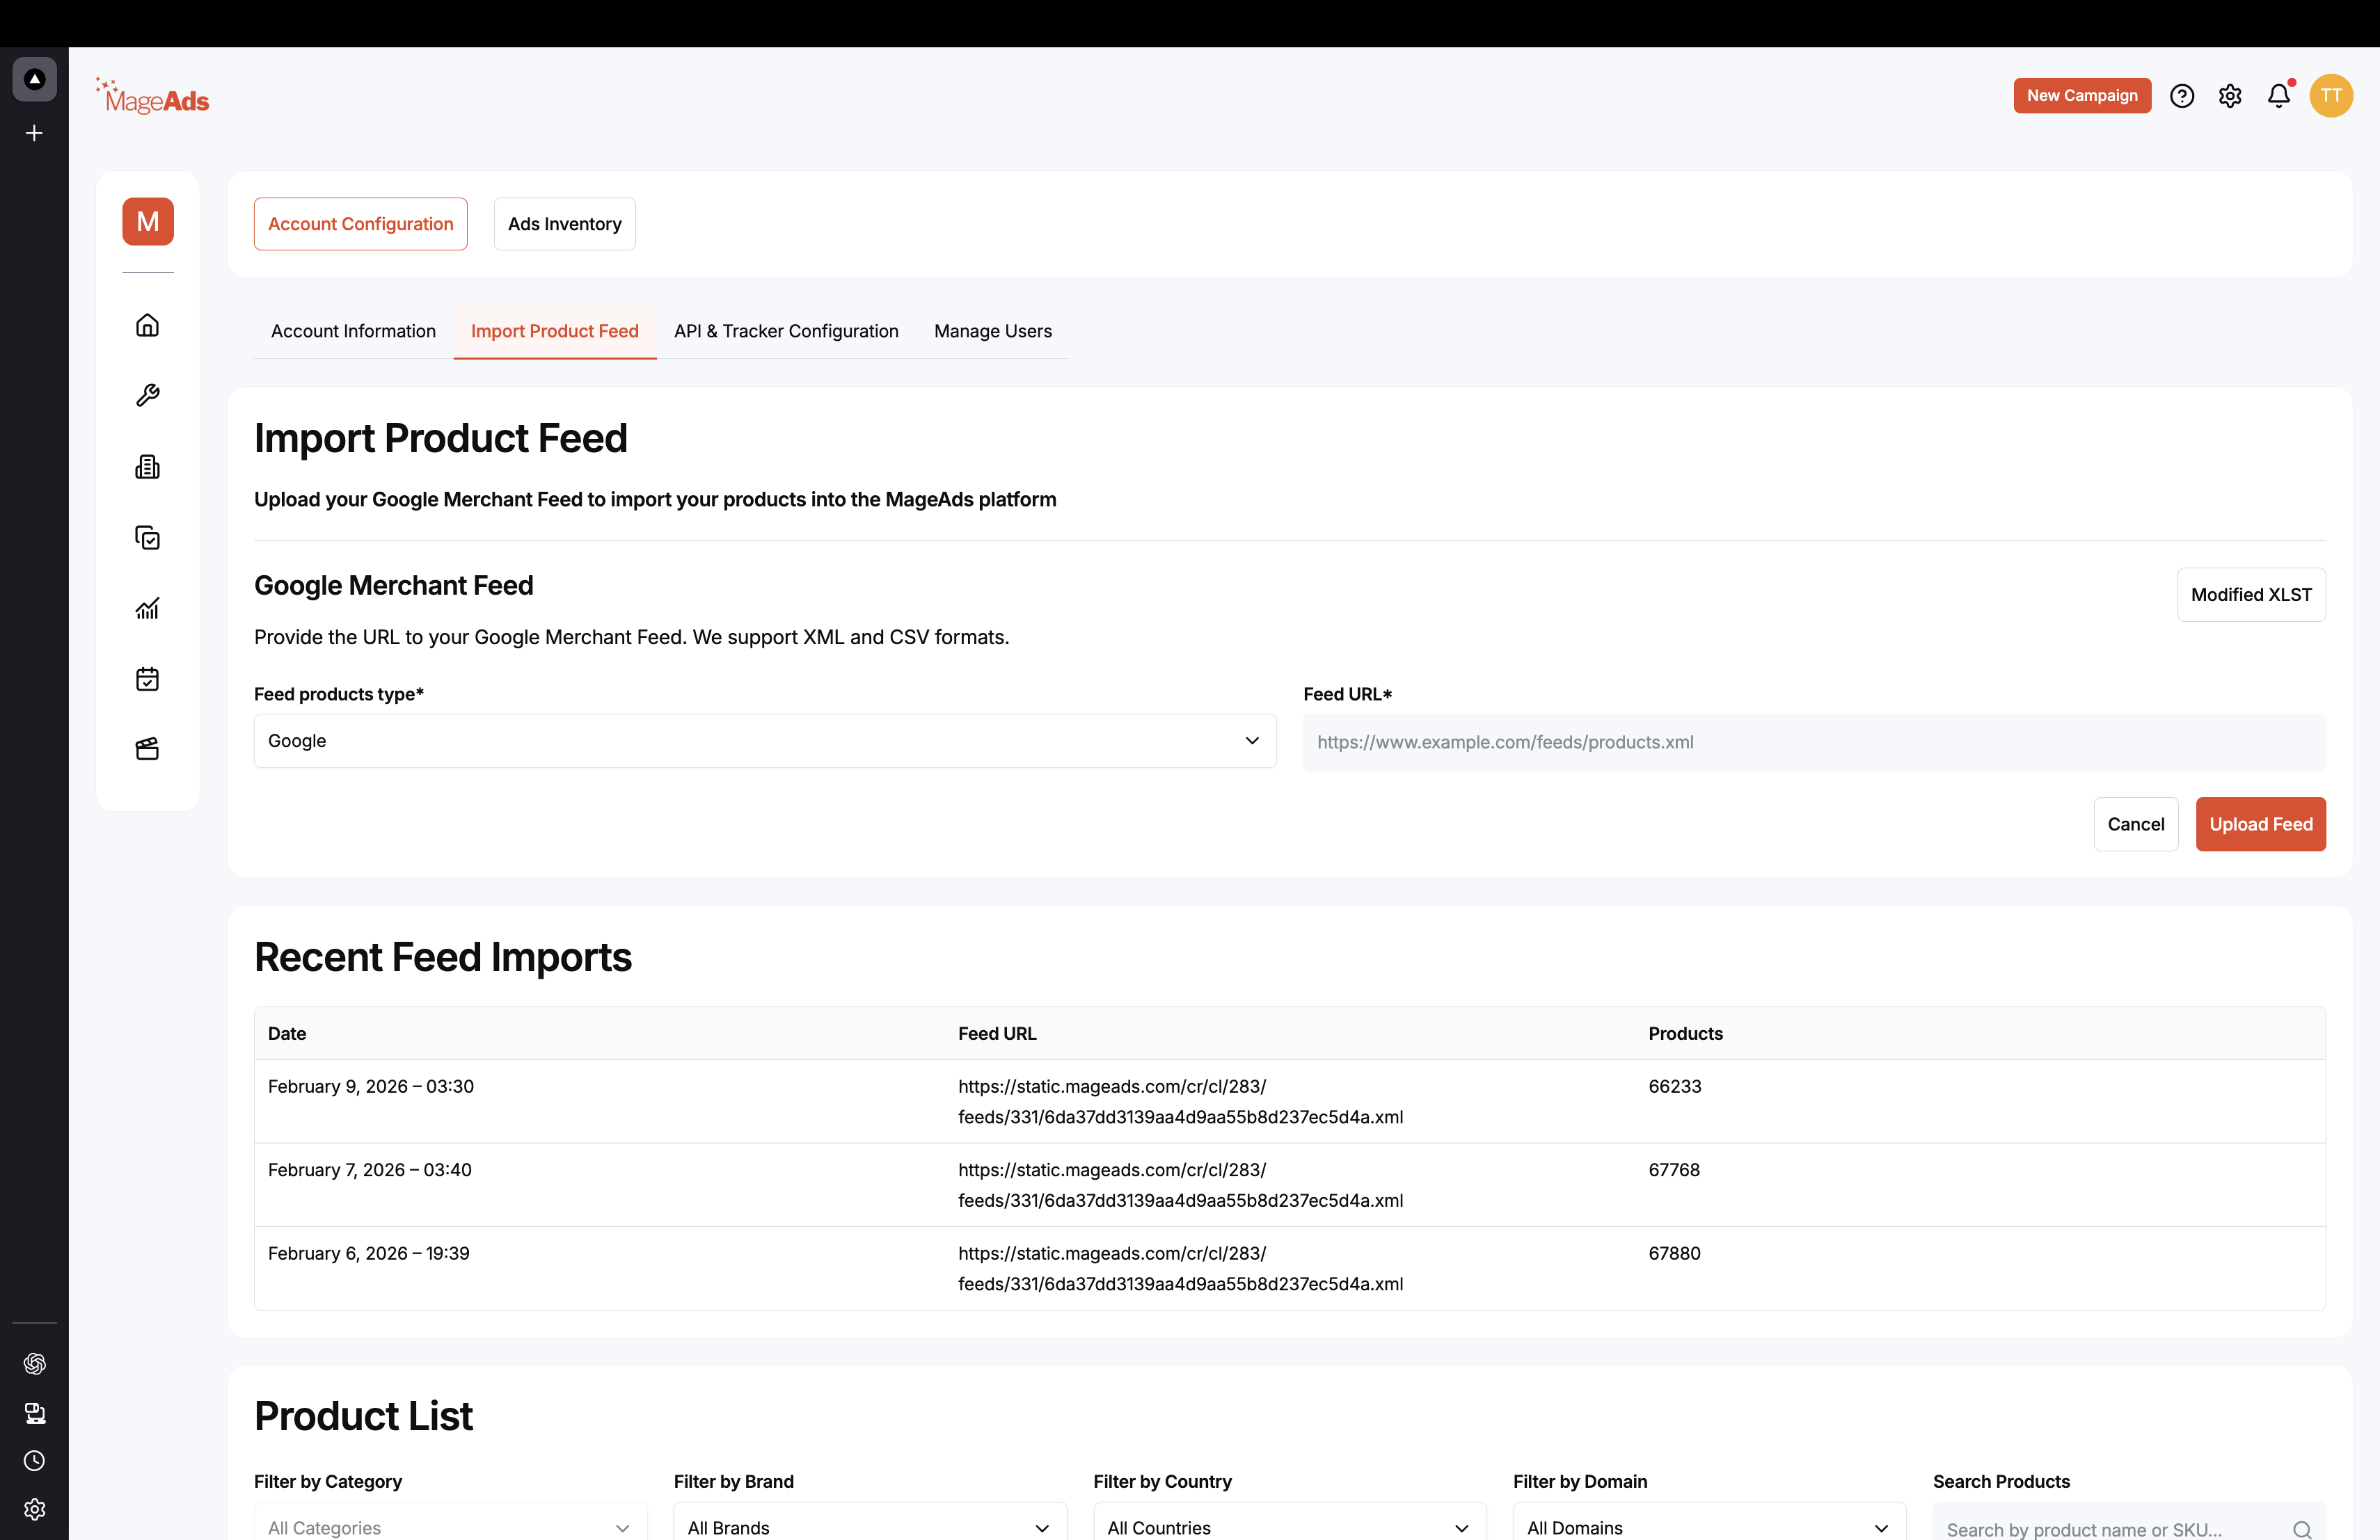Click the February 9, 2026 – 03:30 date cell
2380x1540 pixels.
point(371,1086)
